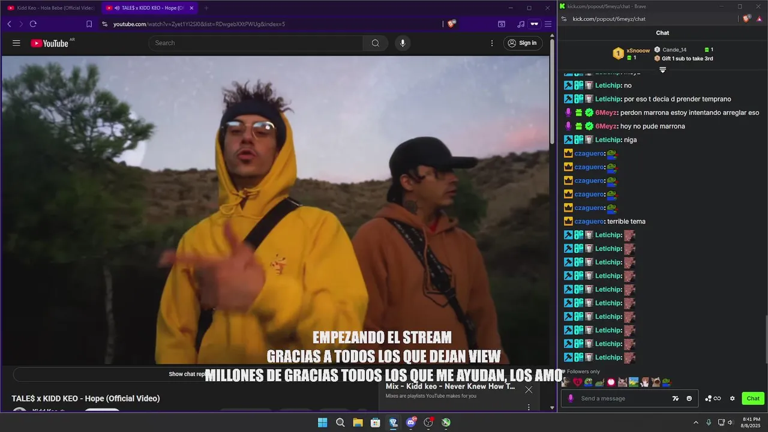Open the Mix playlist three-dot options
Viewport: 768px width, 432px height.
click(x=529, y=407)
